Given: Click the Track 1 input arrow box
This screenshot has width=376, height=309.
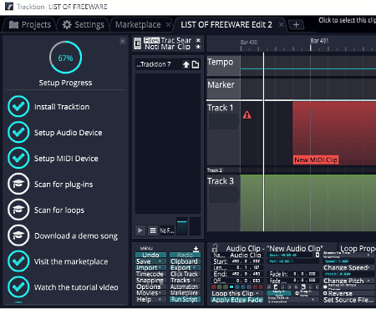Looking at the screenshot, I should 224,121.
